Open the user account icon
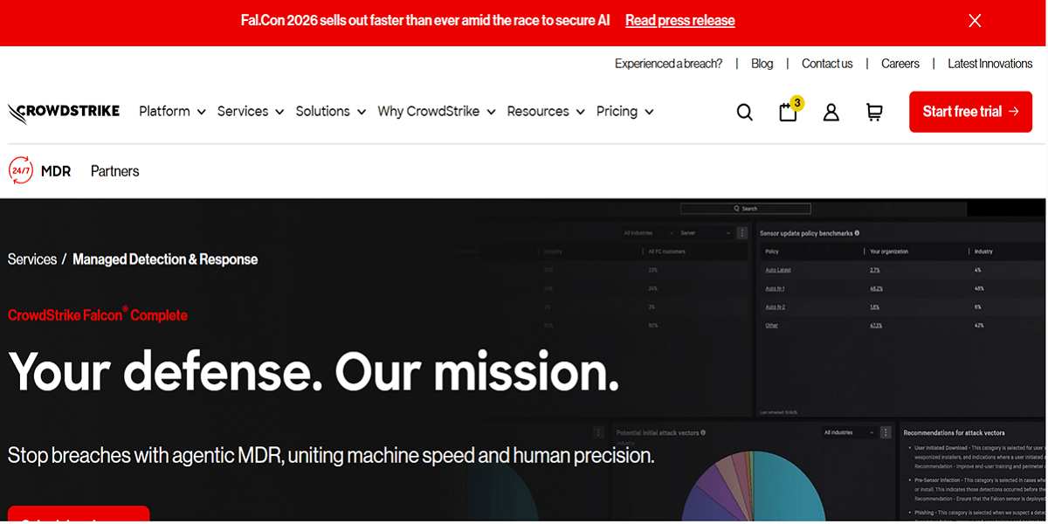Screen dimensions: 1048x524 [831, 112]
